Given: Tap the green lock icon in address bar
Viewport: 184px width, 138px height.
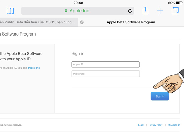Looking at the screenshot, I should tap(66, 11).
